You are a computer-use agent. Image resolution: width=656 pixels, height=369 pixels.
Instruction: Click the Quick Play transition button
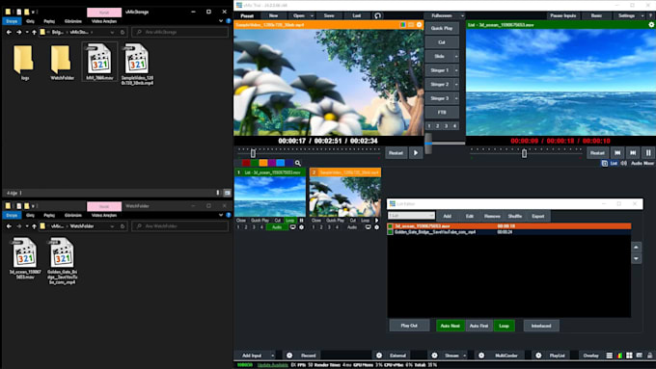pos(442,28)
